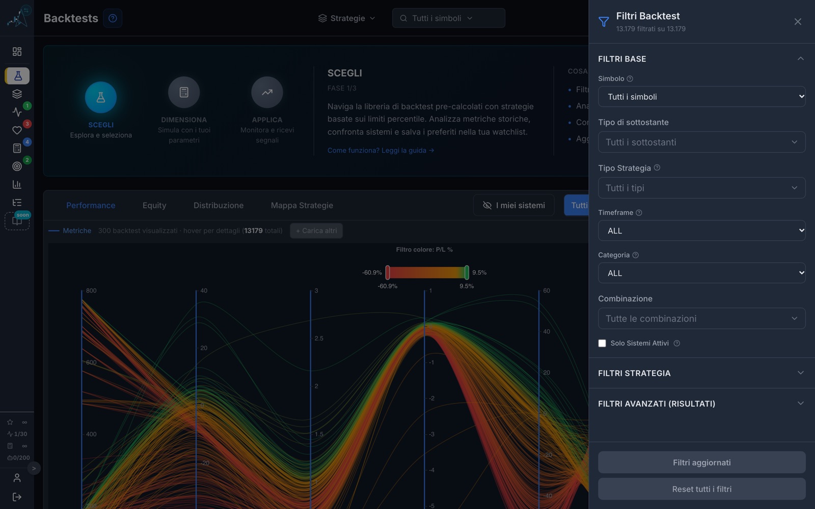Switch to the Distribuzione tab
The image size is (815, 509).
[219, 205]
